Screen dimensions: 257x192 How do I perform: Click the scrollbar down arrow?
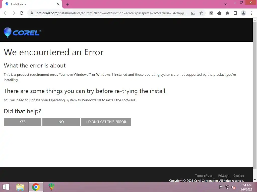pos(255,180)
